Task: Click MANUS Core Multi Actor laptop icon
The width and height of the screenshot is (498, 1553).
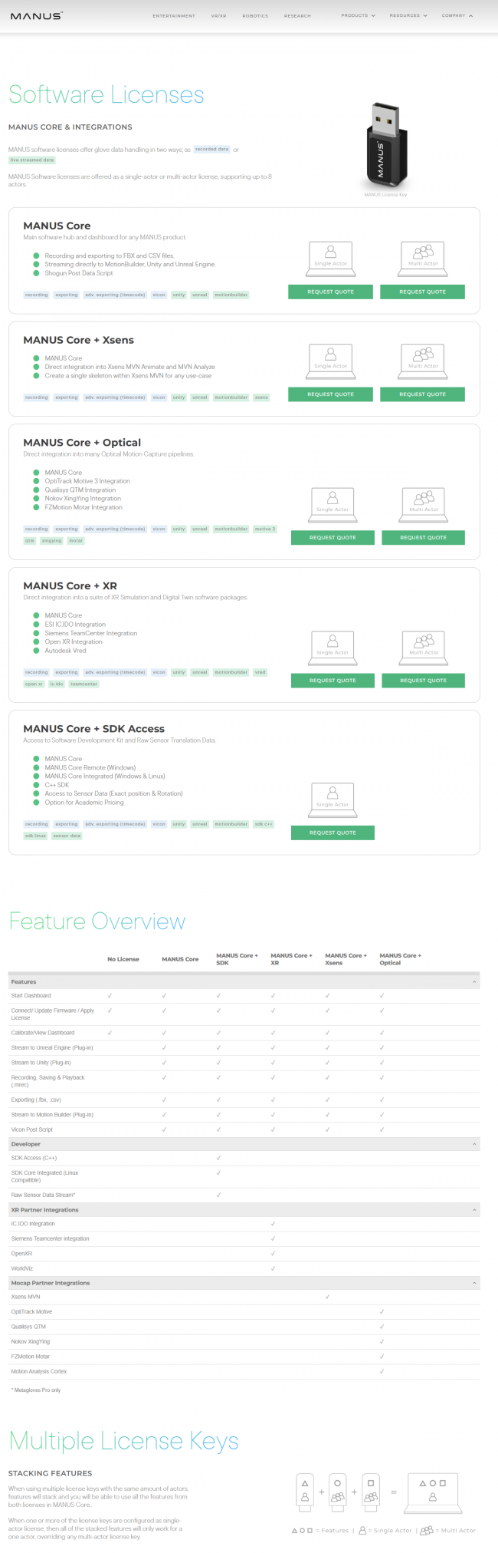Action: point(423,258)
